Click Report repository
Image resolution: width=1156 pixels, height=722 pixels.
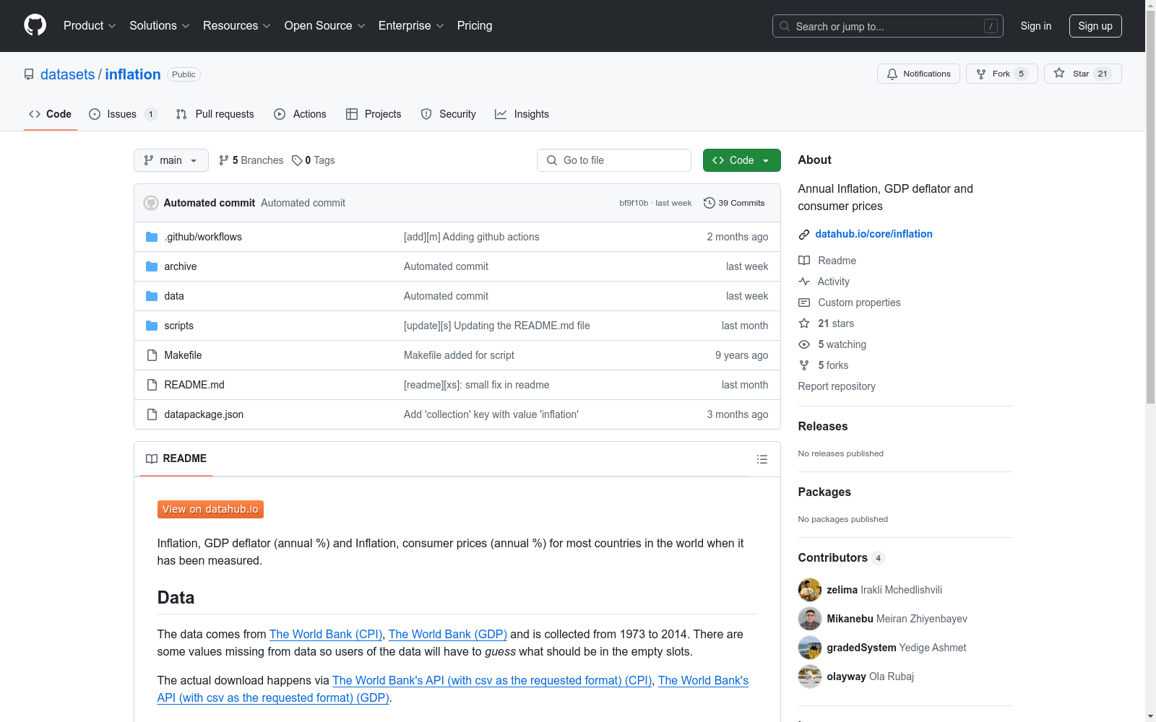pyautogui.click(x=837, y=386)
